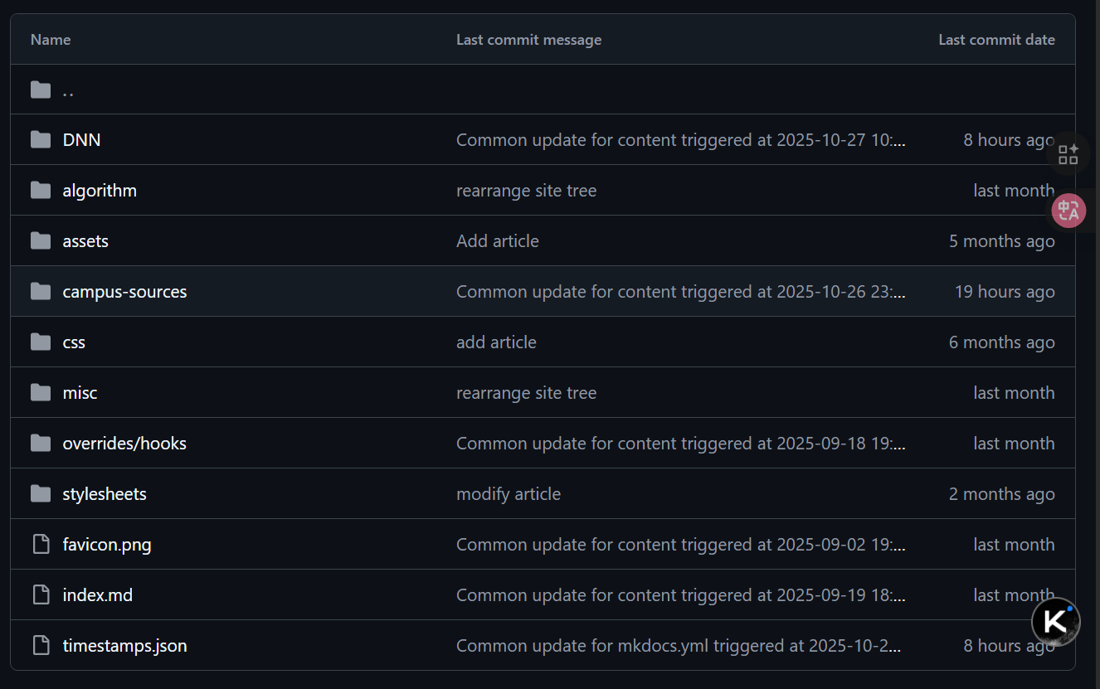Image resolution: width=1100 pixels, height=689 pixels.
Task: Click the grid sparkle floating icon
Action: point(1068,154)
